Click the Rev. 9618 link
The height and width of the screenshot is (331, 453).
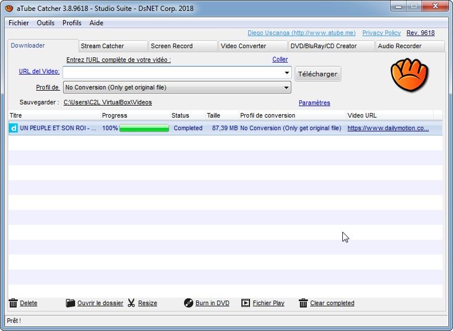click(420, 33)
